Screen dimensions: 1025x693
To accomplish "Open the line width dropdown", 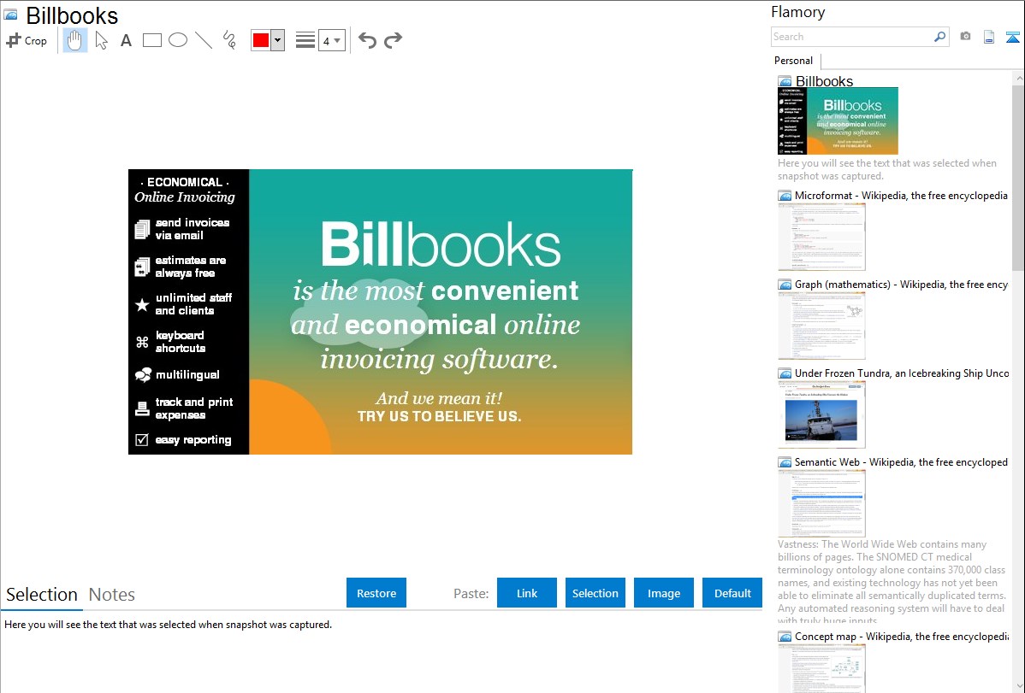I will tap(331, 40).
